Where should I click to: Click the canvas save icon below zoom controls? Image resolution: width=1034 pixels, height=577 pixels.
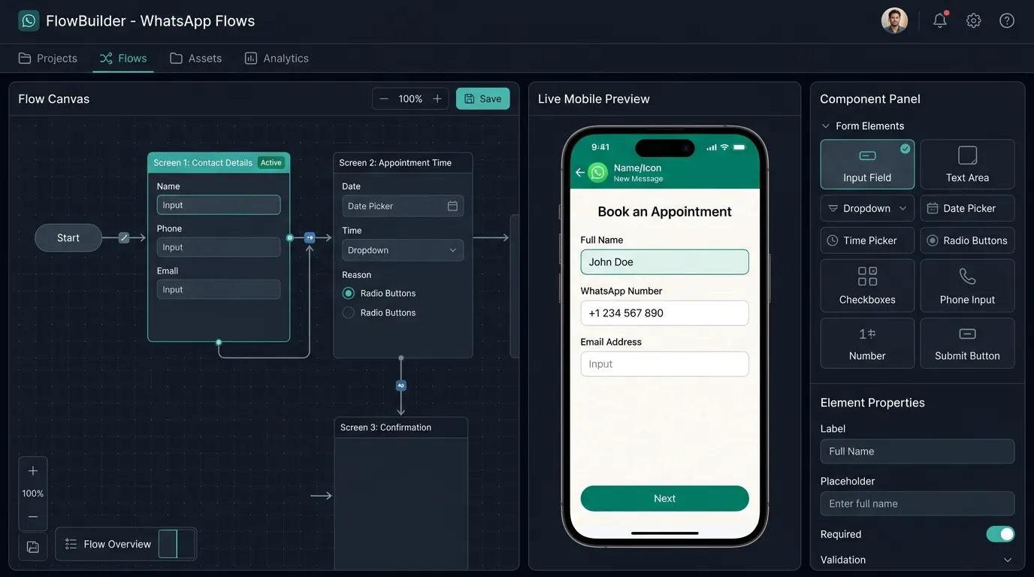(x=33, y=547)
